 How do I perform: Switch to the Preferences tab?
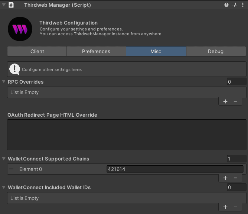pyautogui.click(x=96, y=51)
